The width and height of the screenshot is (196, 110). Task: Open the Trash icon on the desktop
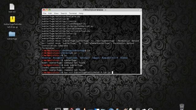point(182,107)
